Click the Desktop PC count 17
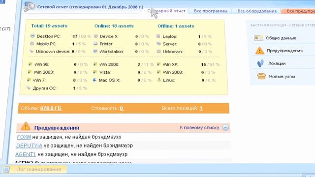 coord(75,36)
